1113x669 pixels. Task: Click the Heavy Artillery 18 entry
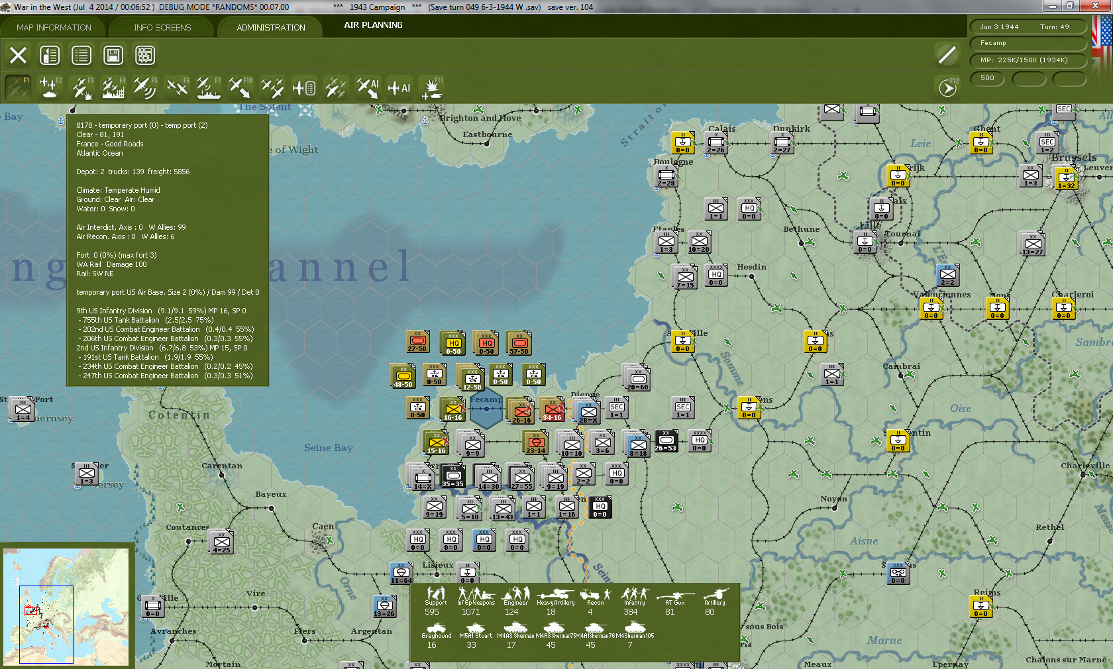pyautogui.click(x=555, y=601)
